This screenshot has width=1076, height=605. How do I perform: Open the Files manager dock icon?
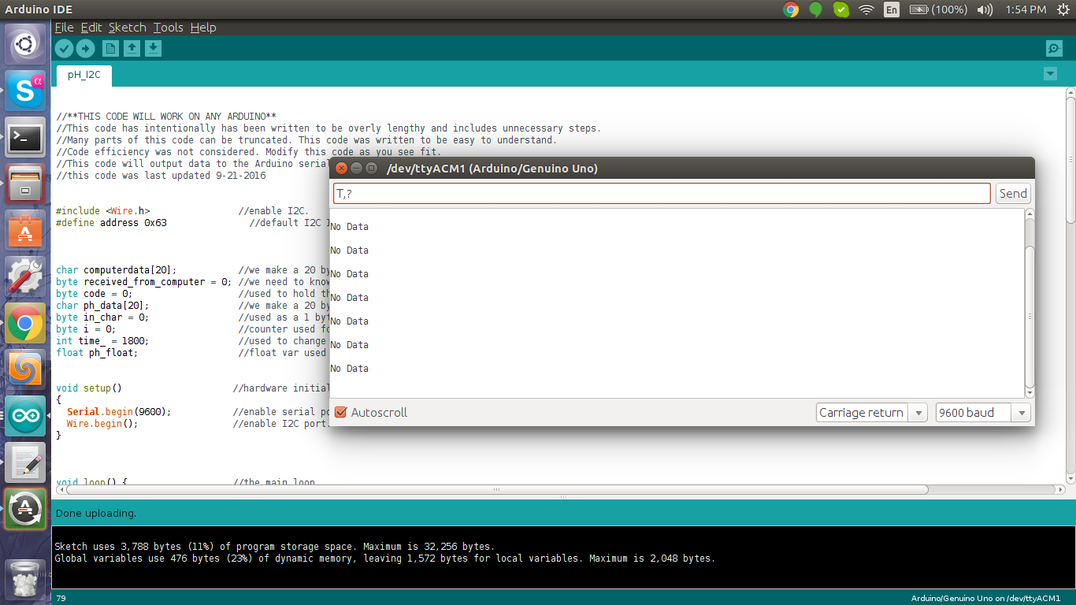coord(25,184)
